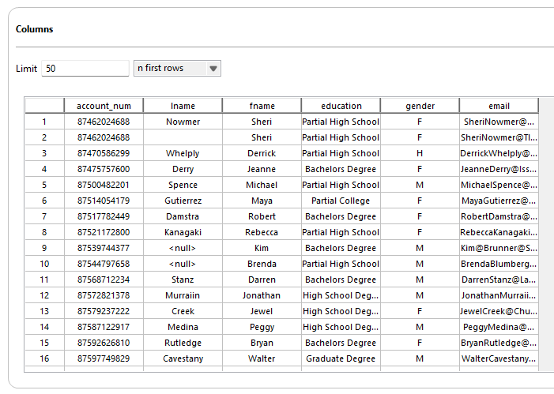Viewport: 554px width, 394px height.
Task: Click the account_num column header
Action: (104, 106)
